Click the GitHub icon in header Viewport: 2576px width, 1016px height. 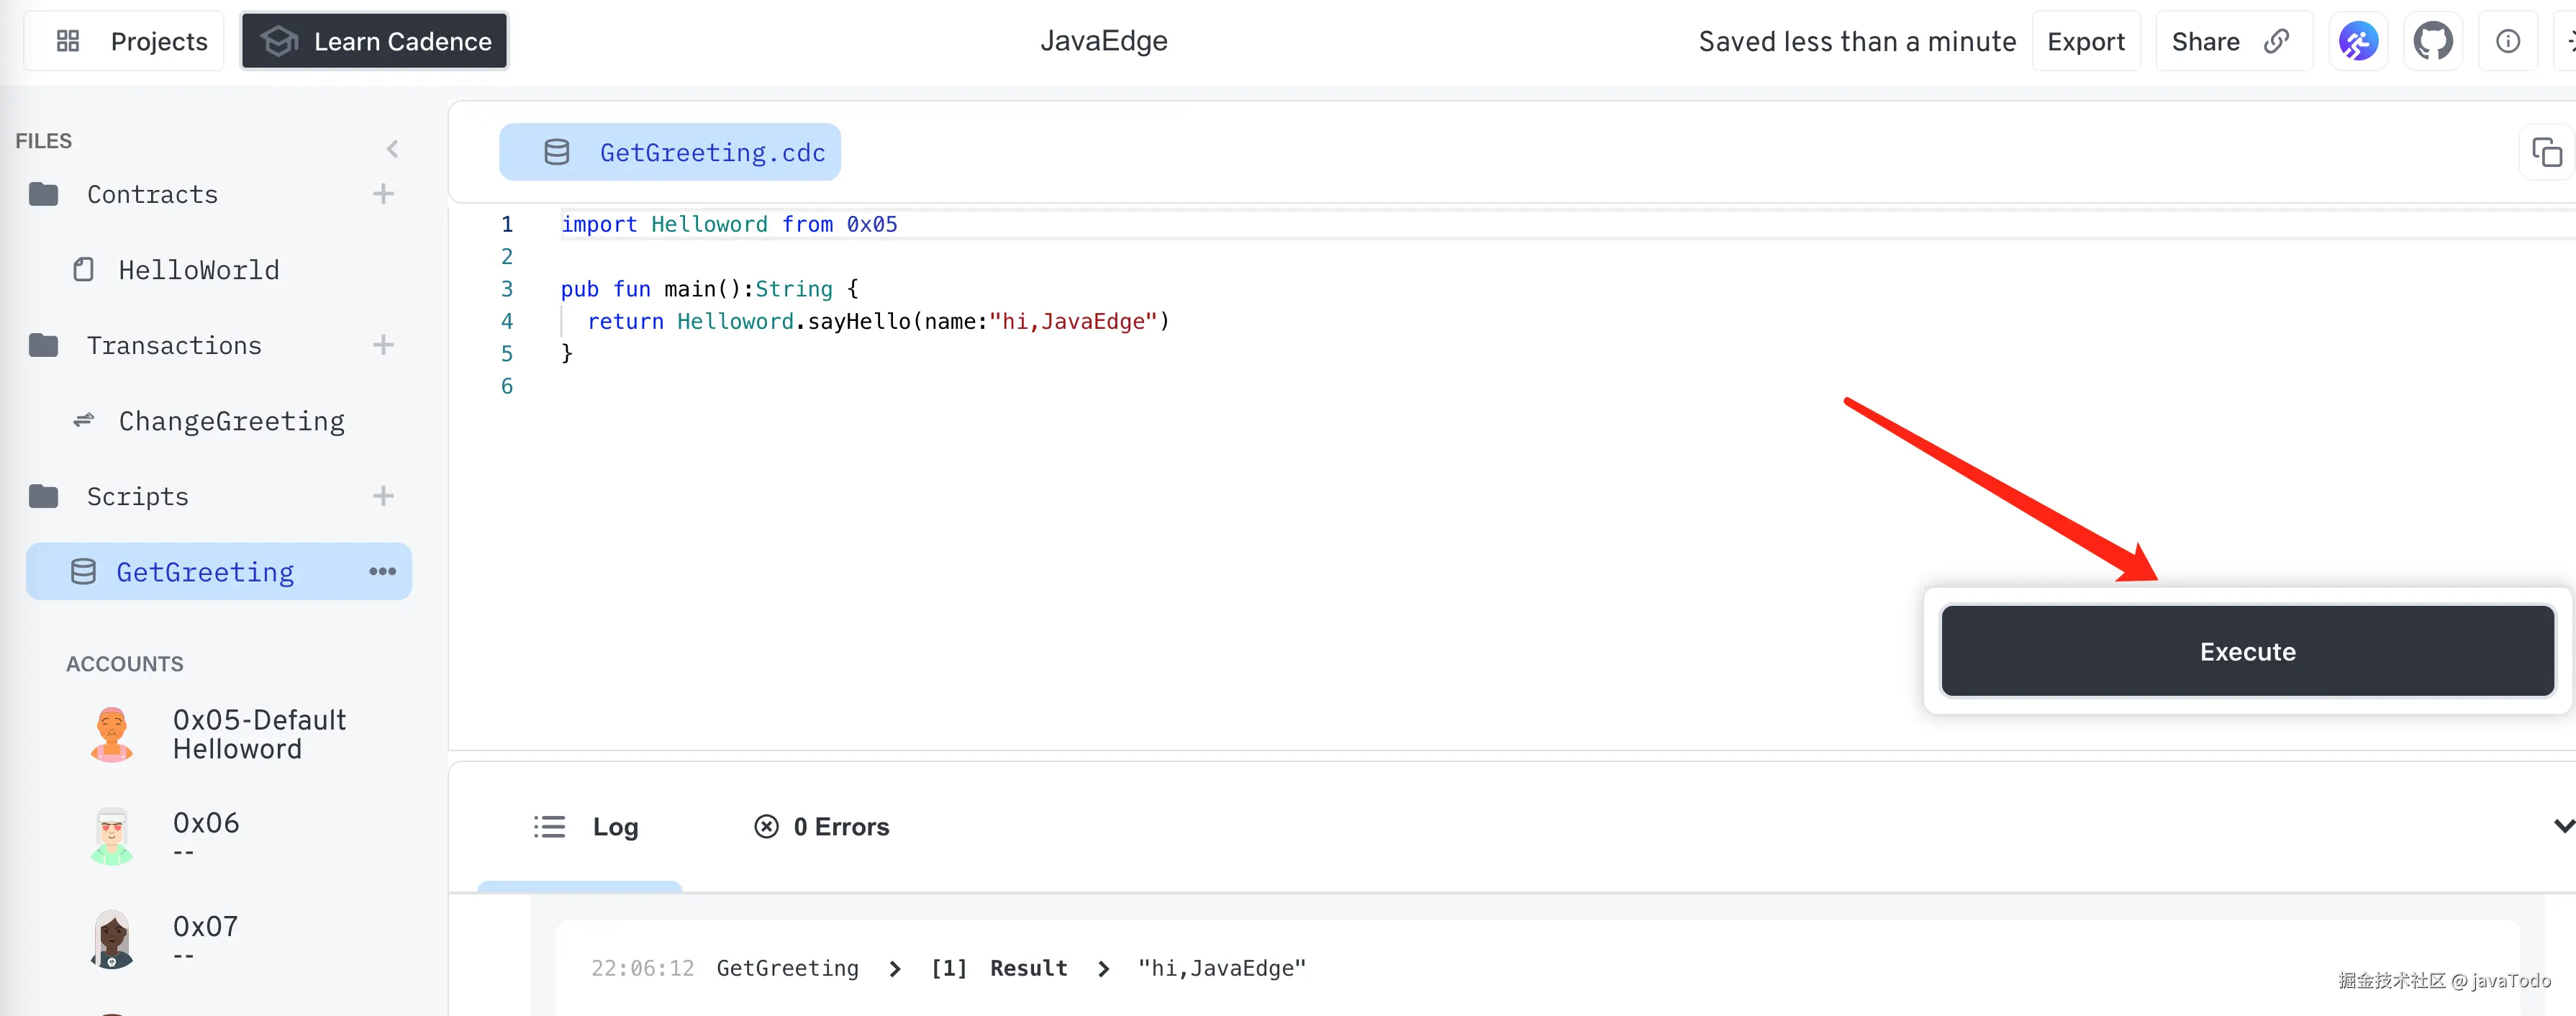[x=2432, y=41]
